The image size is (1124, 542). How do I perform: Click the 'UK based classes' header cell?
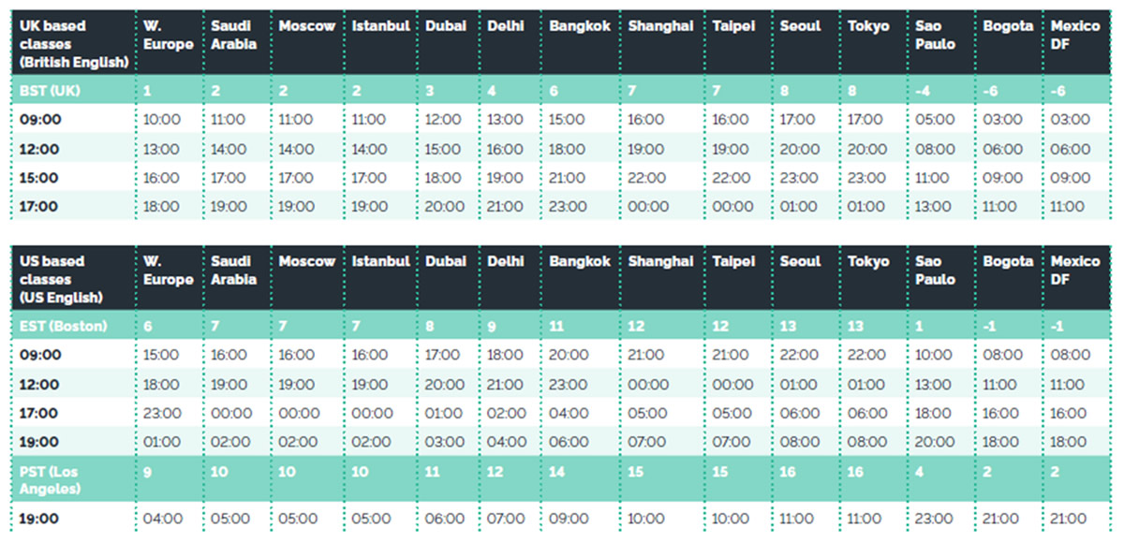coord(73,44)
